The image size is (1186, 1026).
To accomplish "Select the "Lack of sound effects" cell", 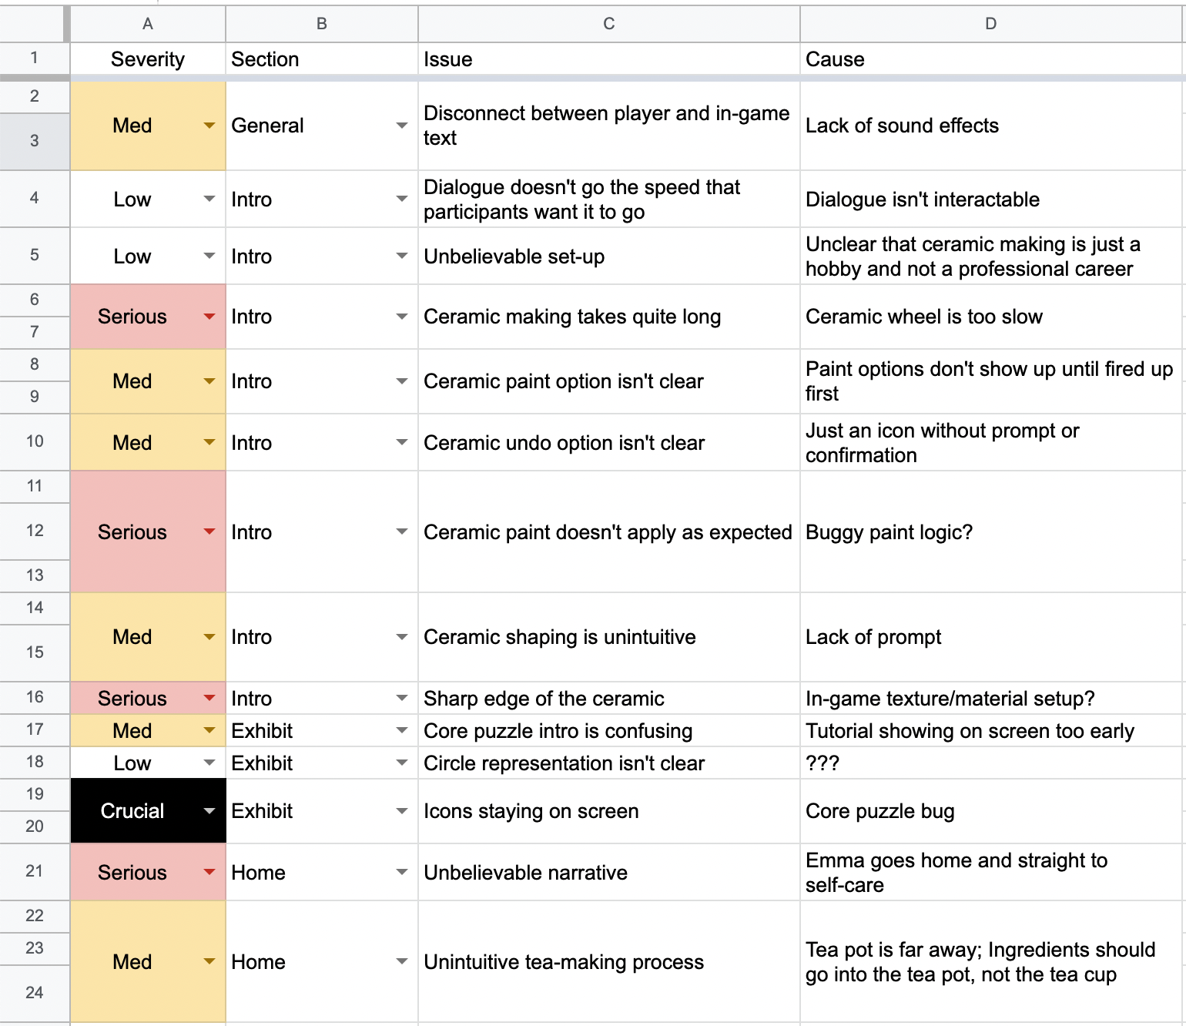I will (x=991, y=126).
